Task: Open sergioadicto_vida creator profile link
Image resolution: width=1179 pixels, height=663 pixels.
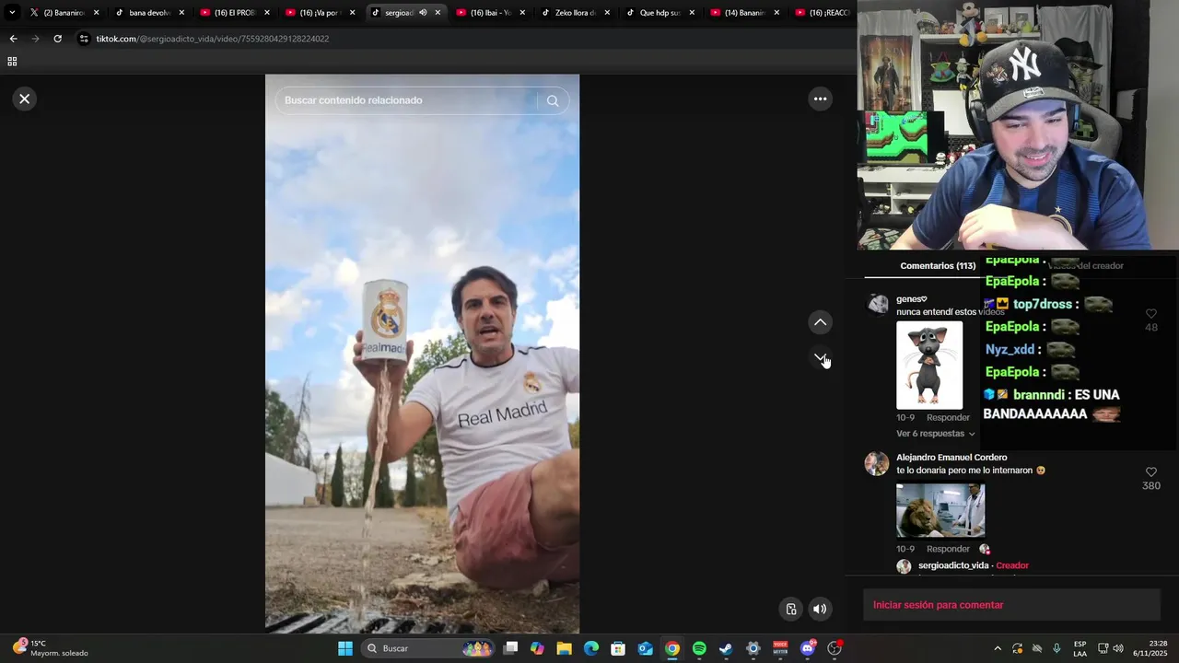Action: click(x=953, y=565)
